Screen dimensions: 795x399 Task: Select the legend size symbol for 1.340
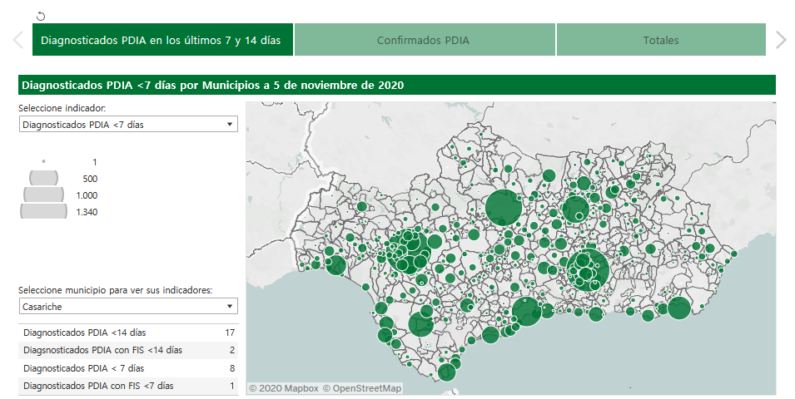pyautogui.click(x=43, y=211)
